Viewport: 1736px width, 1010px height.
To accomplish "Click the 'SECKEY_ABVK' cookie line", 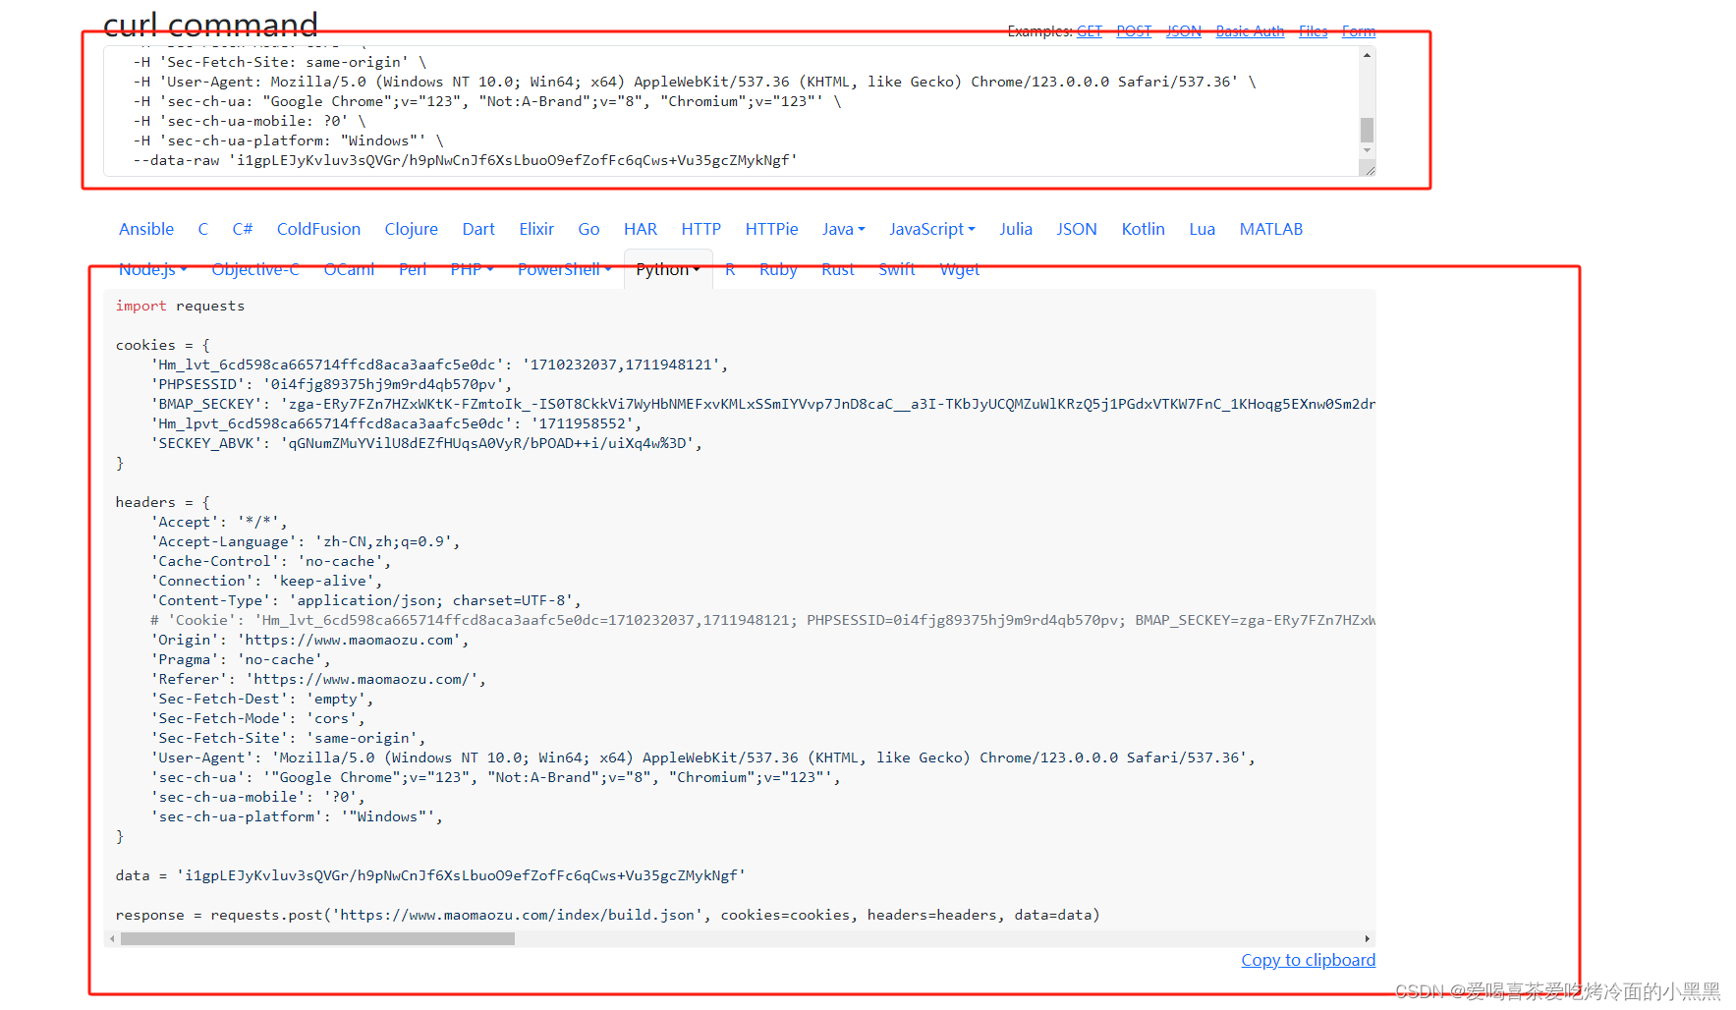I will (x=426, y=443).
